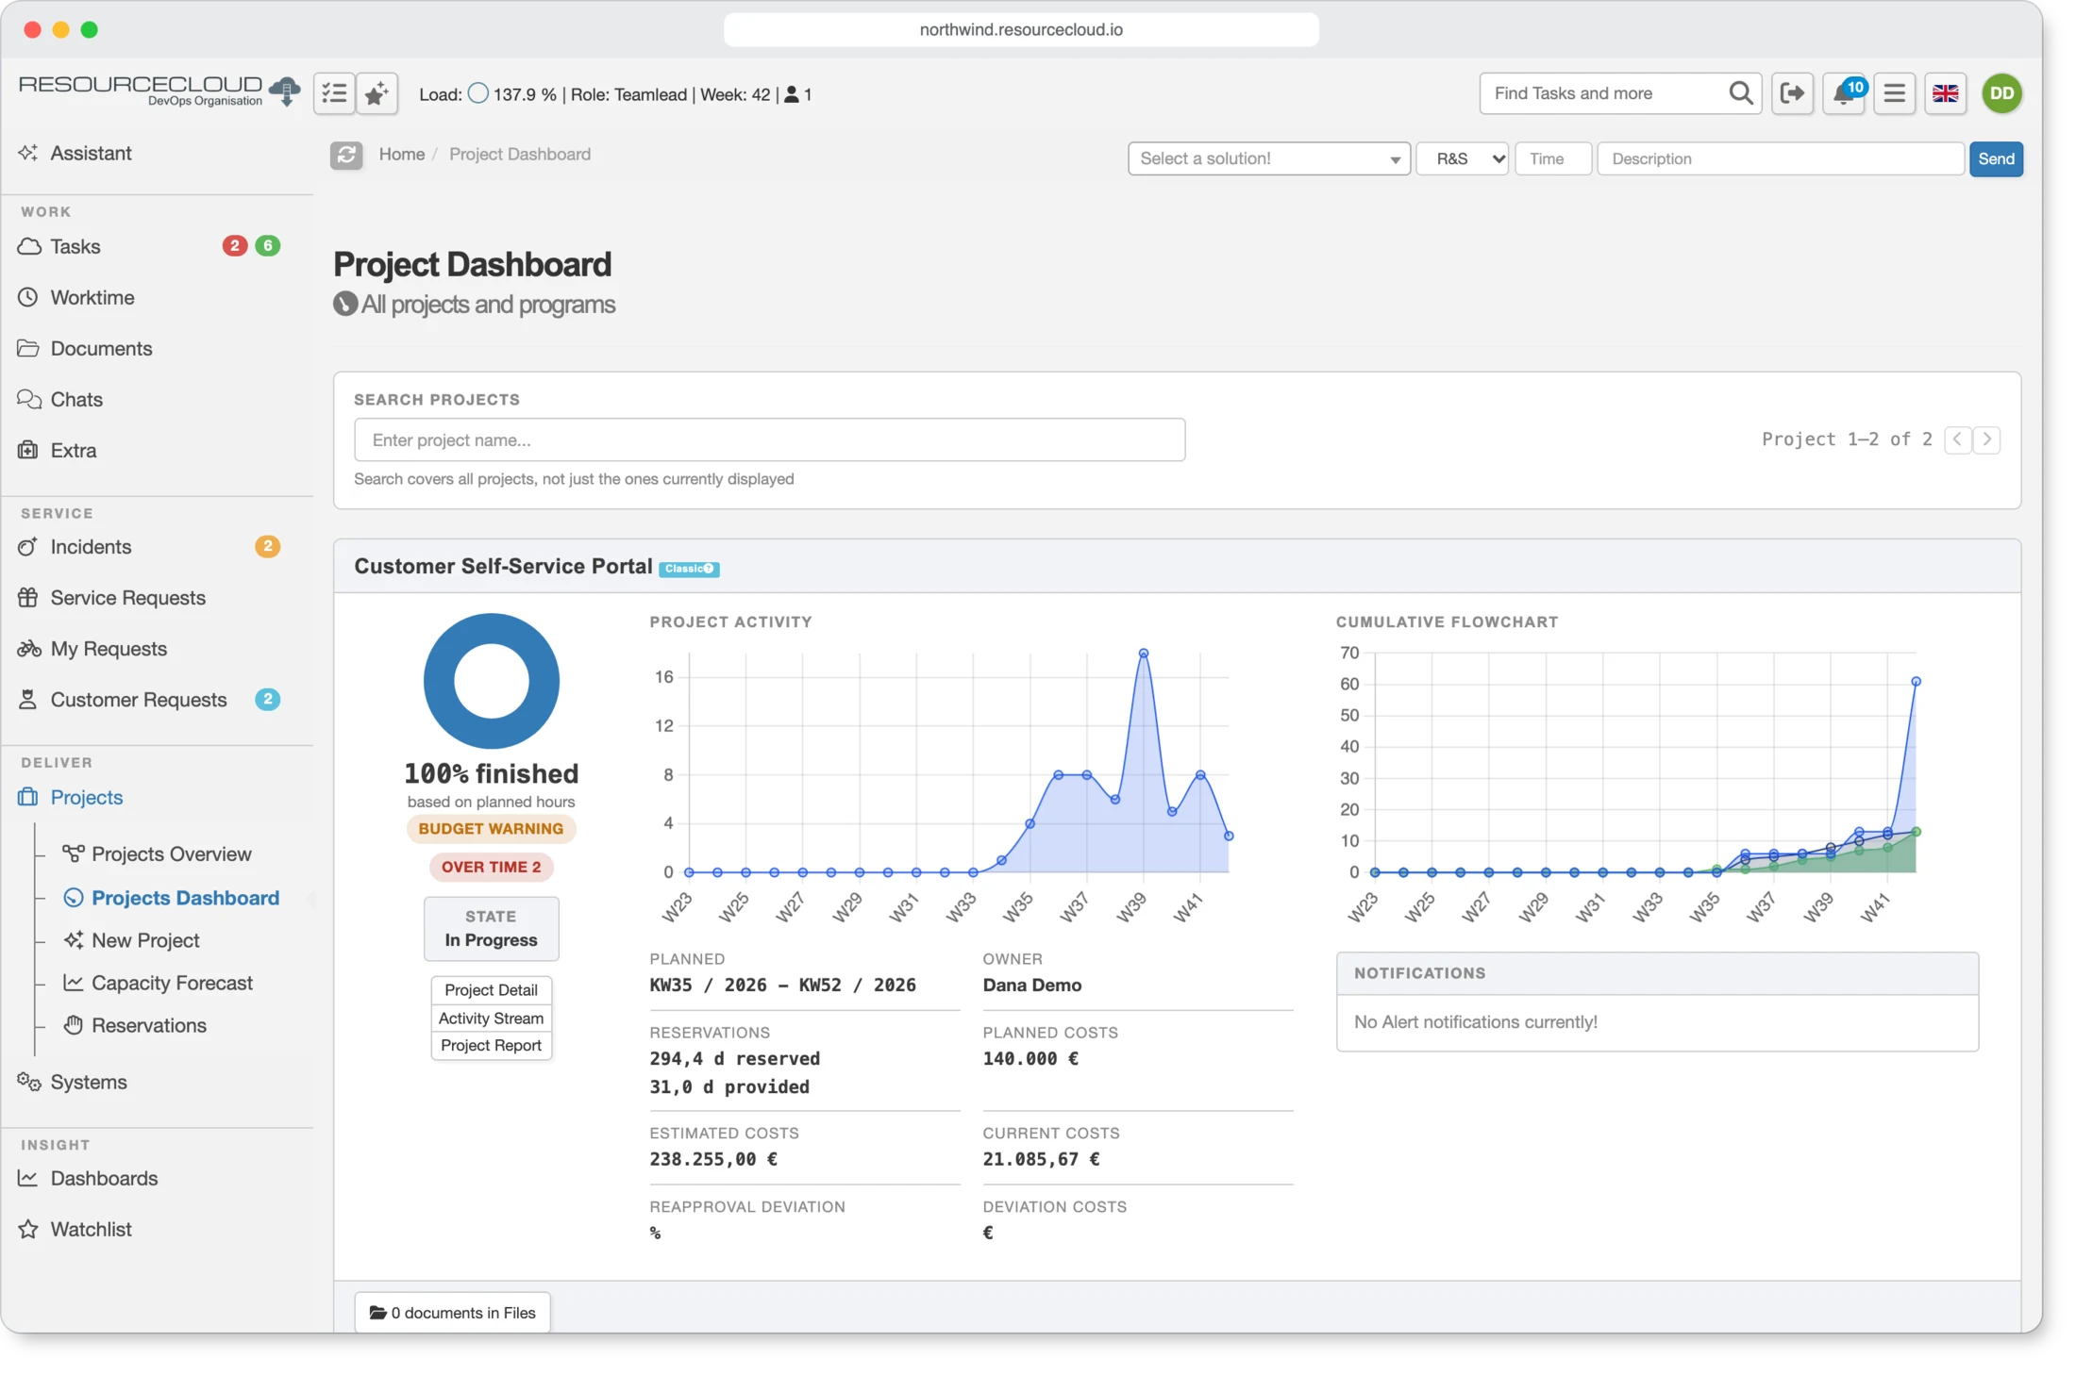Click the user count person icon
2076x1375 pixels.
coord(792,94)
